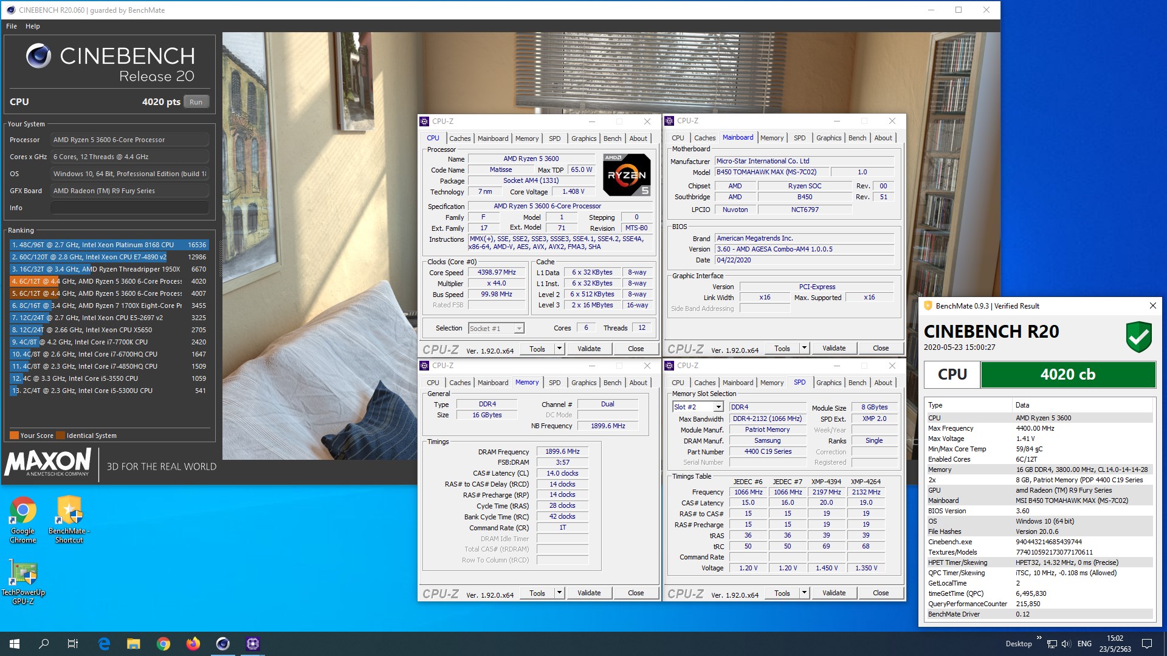Open Memory tab in Mainboard CPU-Z window

(772, 138)
